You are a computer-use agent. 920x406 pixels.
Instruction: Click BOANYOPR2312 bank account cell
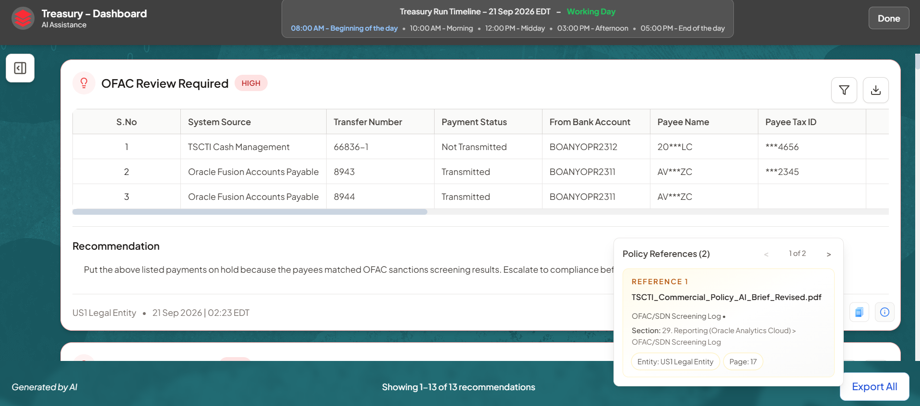point(596,147)
